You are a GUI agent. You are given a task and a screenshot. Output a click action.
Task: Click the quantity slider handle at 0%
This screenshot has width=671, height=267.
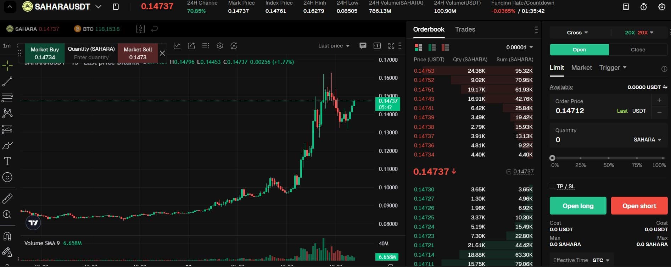pos(552,158)
